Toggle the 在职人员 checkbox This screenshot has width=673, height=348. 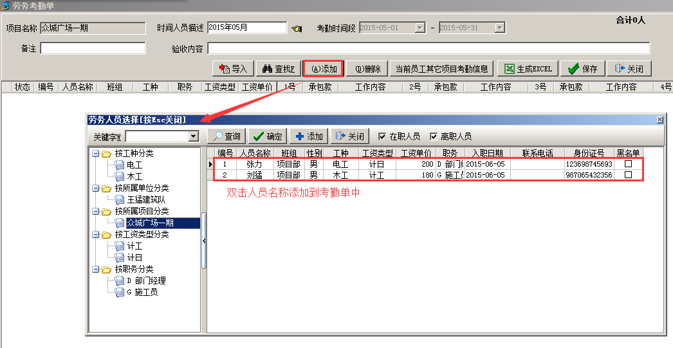pyautogui.click(x=382, y=136)
